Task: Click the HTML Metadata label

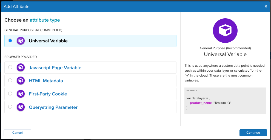Action: tap(46, 81)
